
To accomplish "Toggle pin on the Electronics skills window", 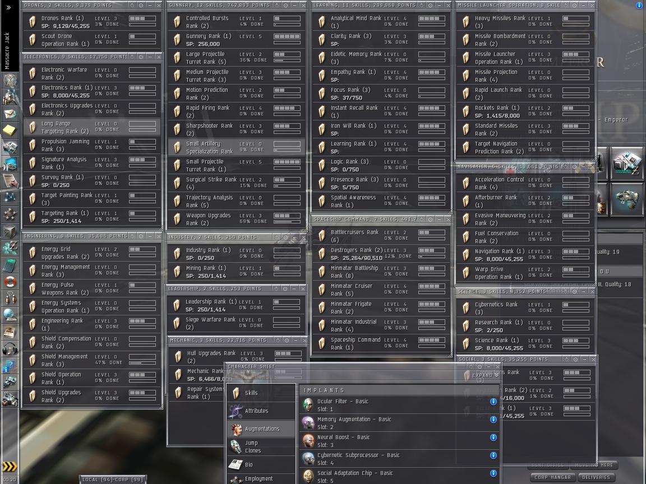I will 141,57.
